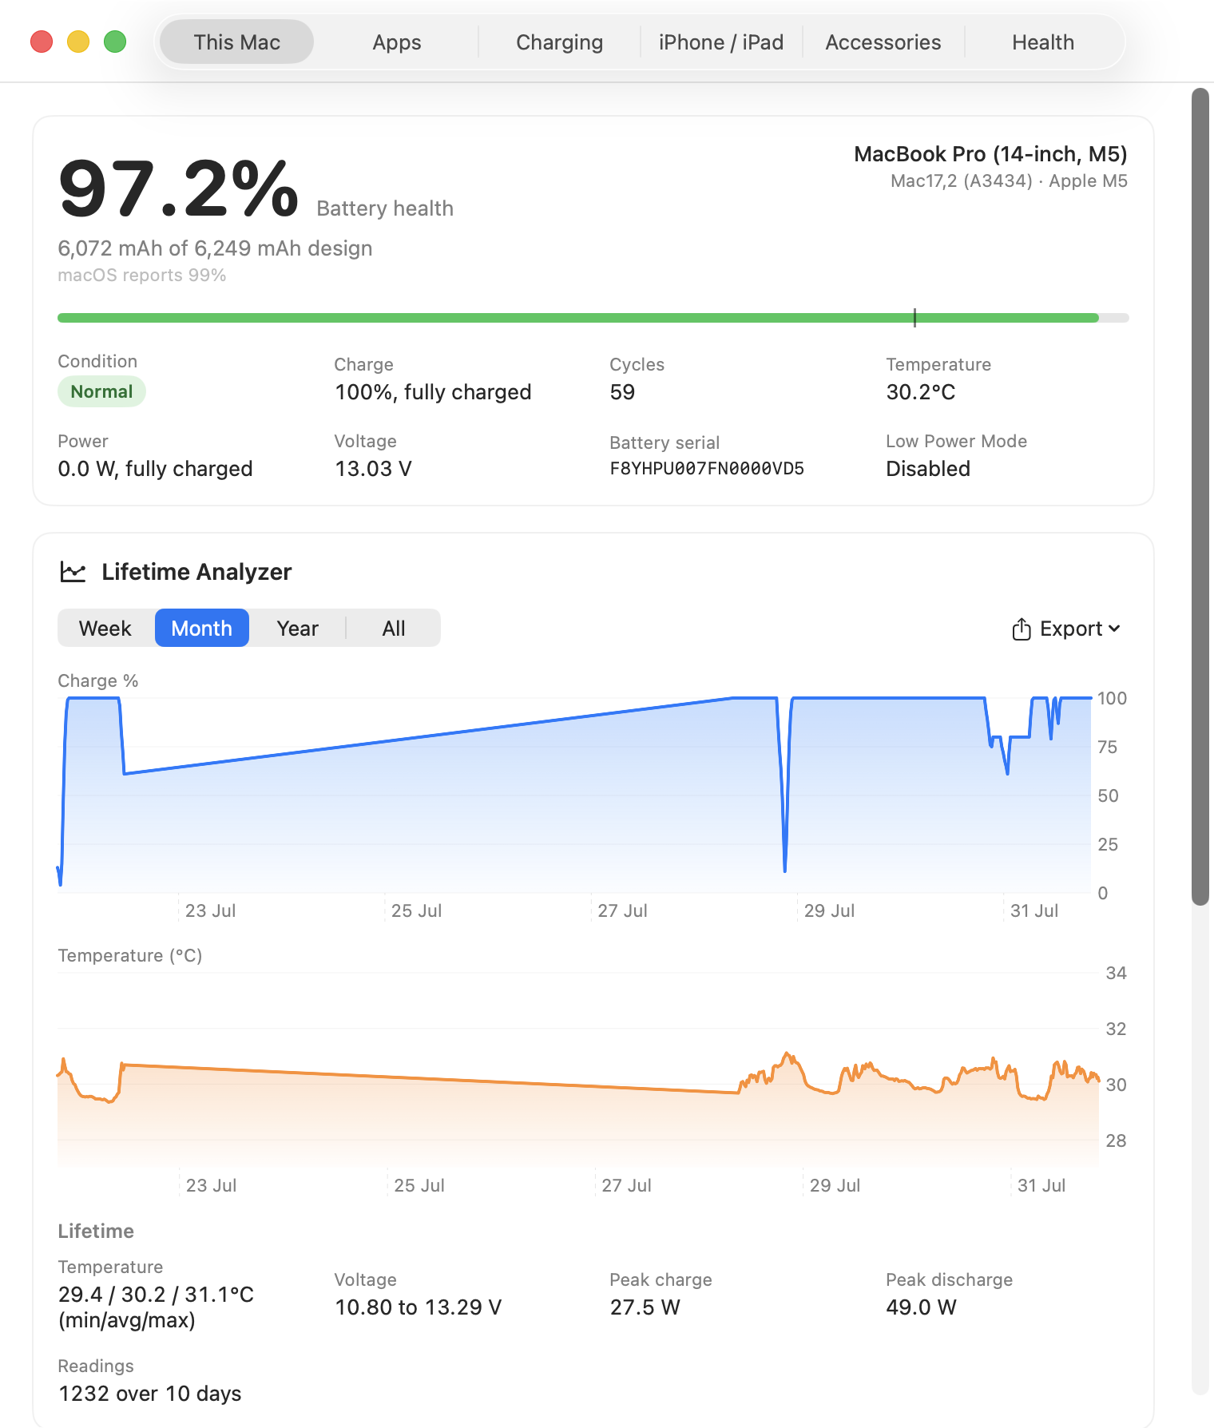Click '0.0 W, fully charged' power value
This screenshot has height=1428, width=1214.
click(155, 469)
